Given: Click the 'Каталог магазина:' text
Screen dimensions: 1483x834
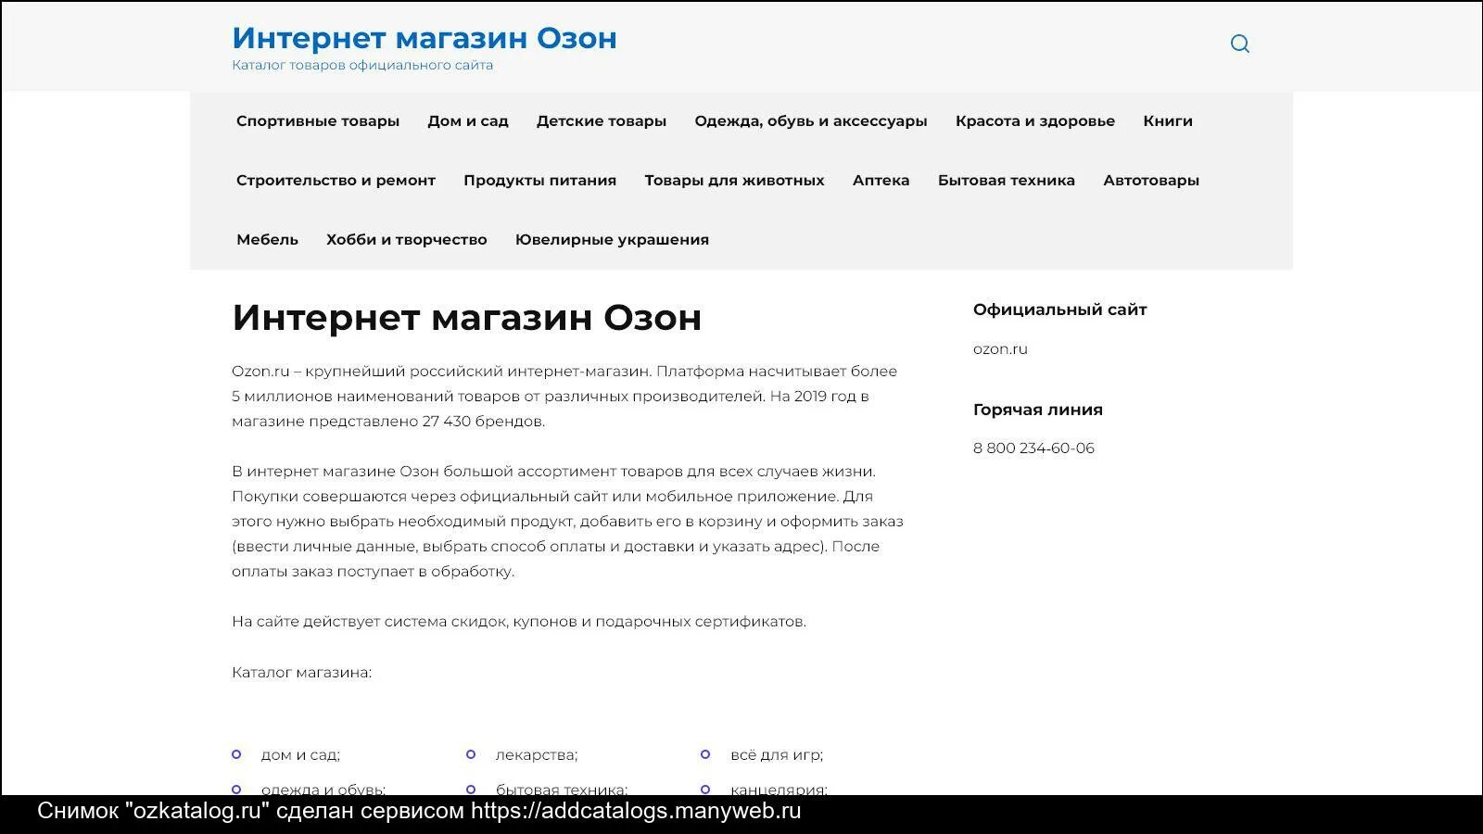Looking at the screenshot, I should pyautogui.click(x=301, y=673).
